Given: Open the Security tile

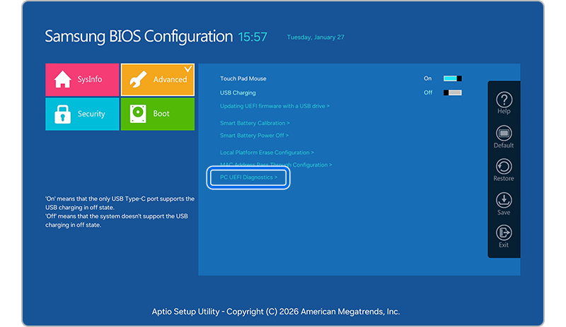Looking at the screenshot, I should pyautogui.click(x=82, y=114).
